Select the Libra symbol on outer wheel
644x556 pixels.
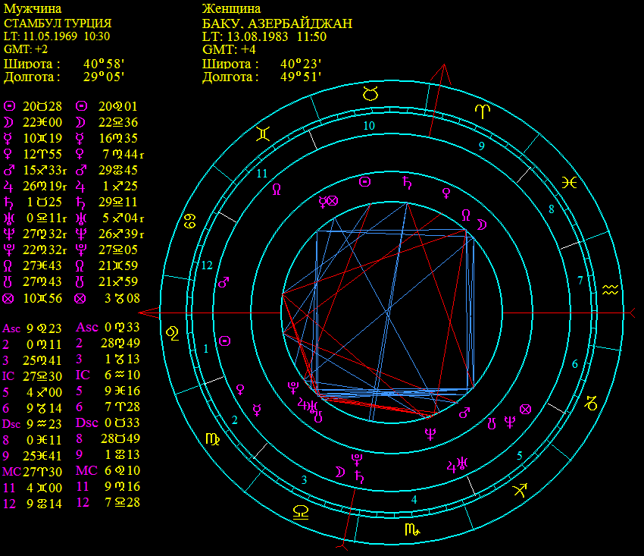(301, 513)
